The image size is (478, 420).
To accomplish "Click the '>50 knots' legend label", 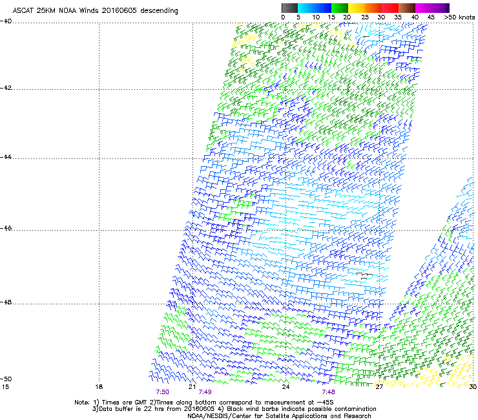I will coord(459,17).
